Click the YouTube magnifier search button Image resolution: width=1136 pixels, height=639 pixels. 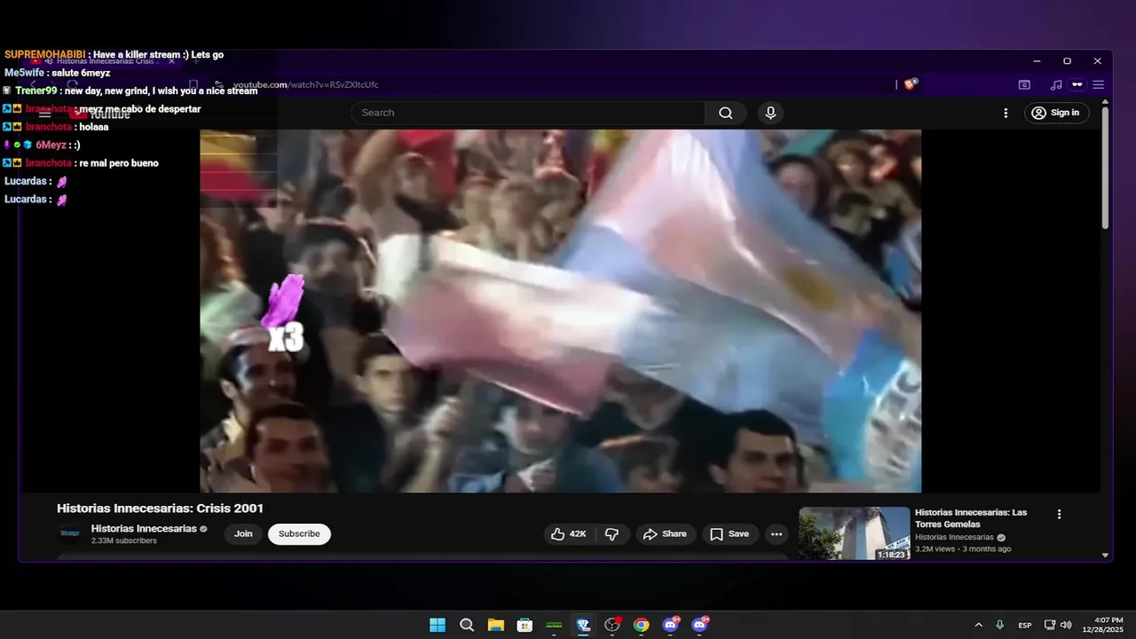pos(726,113)
